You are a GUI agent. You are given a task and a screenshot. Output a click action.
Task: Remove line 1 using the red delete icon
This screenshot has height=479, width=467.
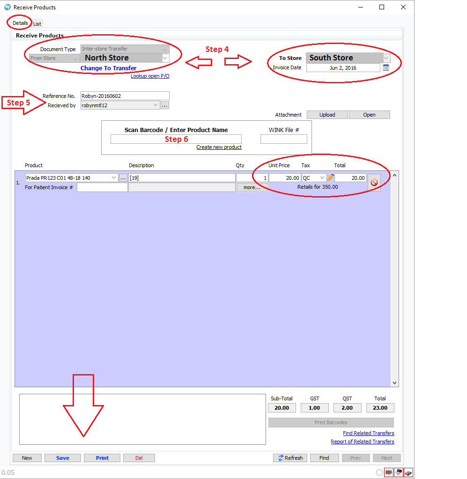pyautogui.click(x=375, y=182)
